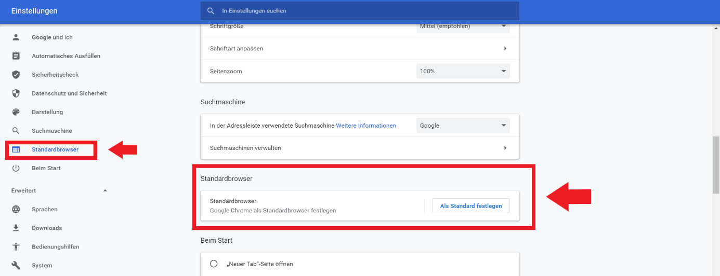
Task: Click the Sprachen globe icon
Action: pyautogui.click(x=16, y=210)
